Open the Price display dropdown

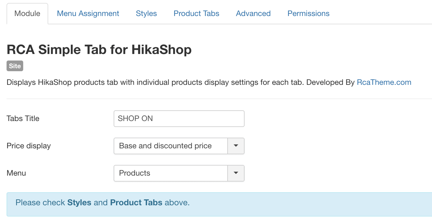[179, 146]
